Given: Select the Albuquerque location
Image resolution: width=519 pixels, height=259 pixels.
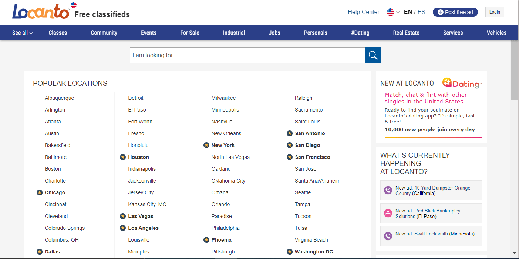Looking at the screenshot, I should point(60,98).
